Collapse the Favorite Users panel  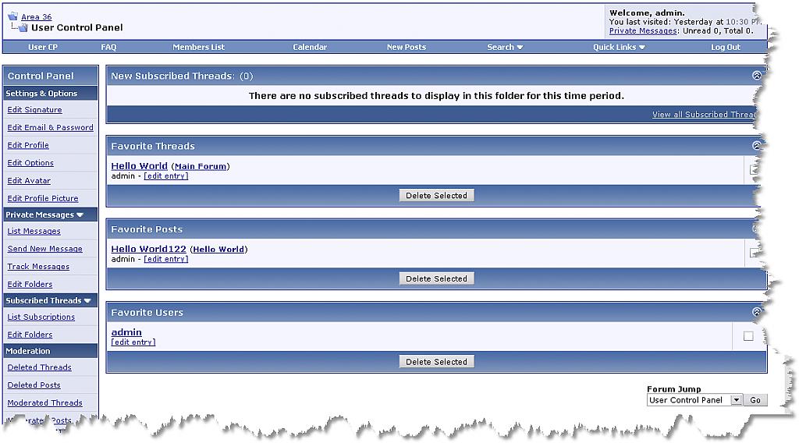point(755,312)
